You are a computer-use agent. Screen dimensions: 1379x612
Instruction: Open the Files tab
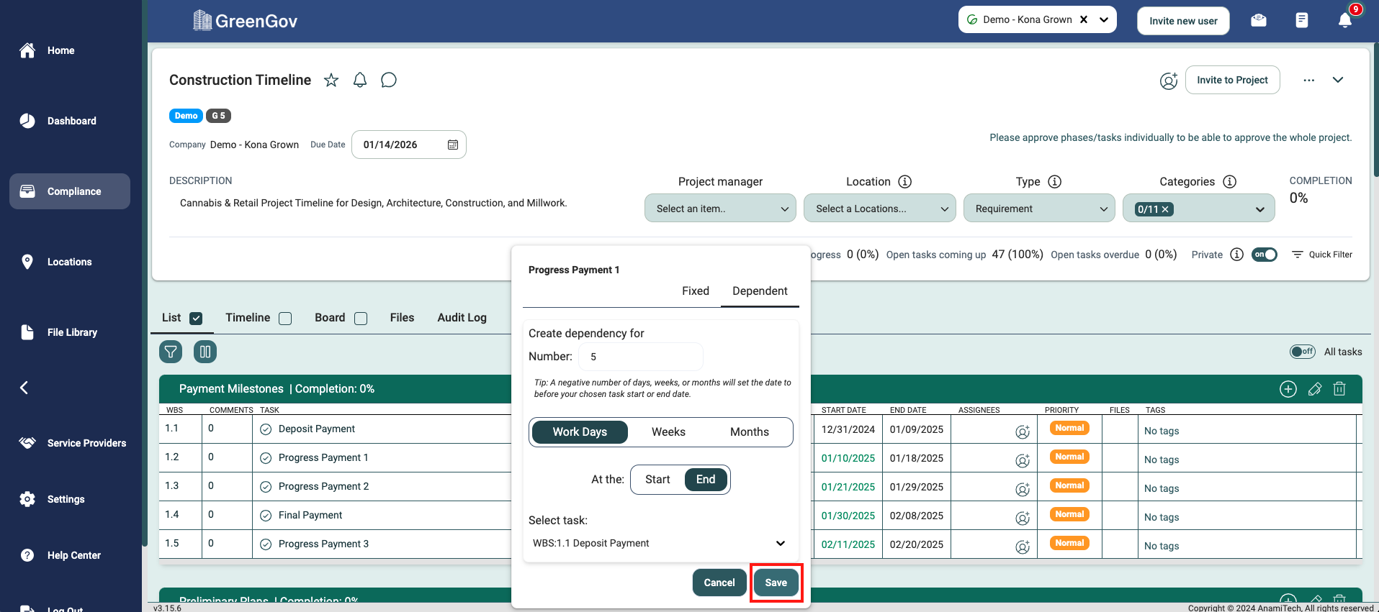point(402,317)
